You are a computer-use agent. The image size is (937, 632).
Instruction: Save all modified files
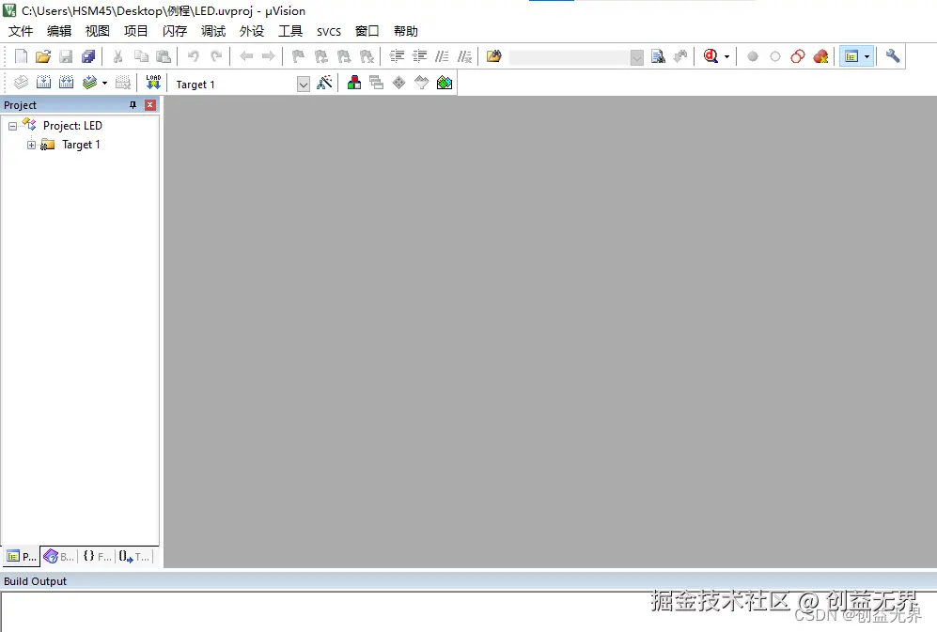(x=88, y=56)
